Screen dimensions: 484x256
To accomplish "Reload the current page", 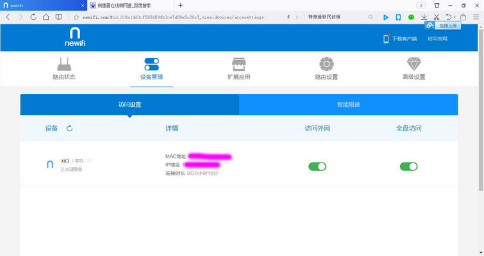I will pos(33,17).
